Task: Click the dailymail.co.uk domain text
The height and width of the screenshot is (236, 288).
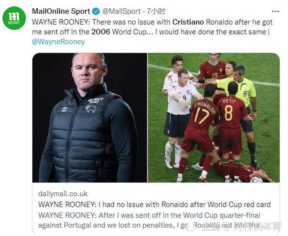Action: [x=63, y=194]
